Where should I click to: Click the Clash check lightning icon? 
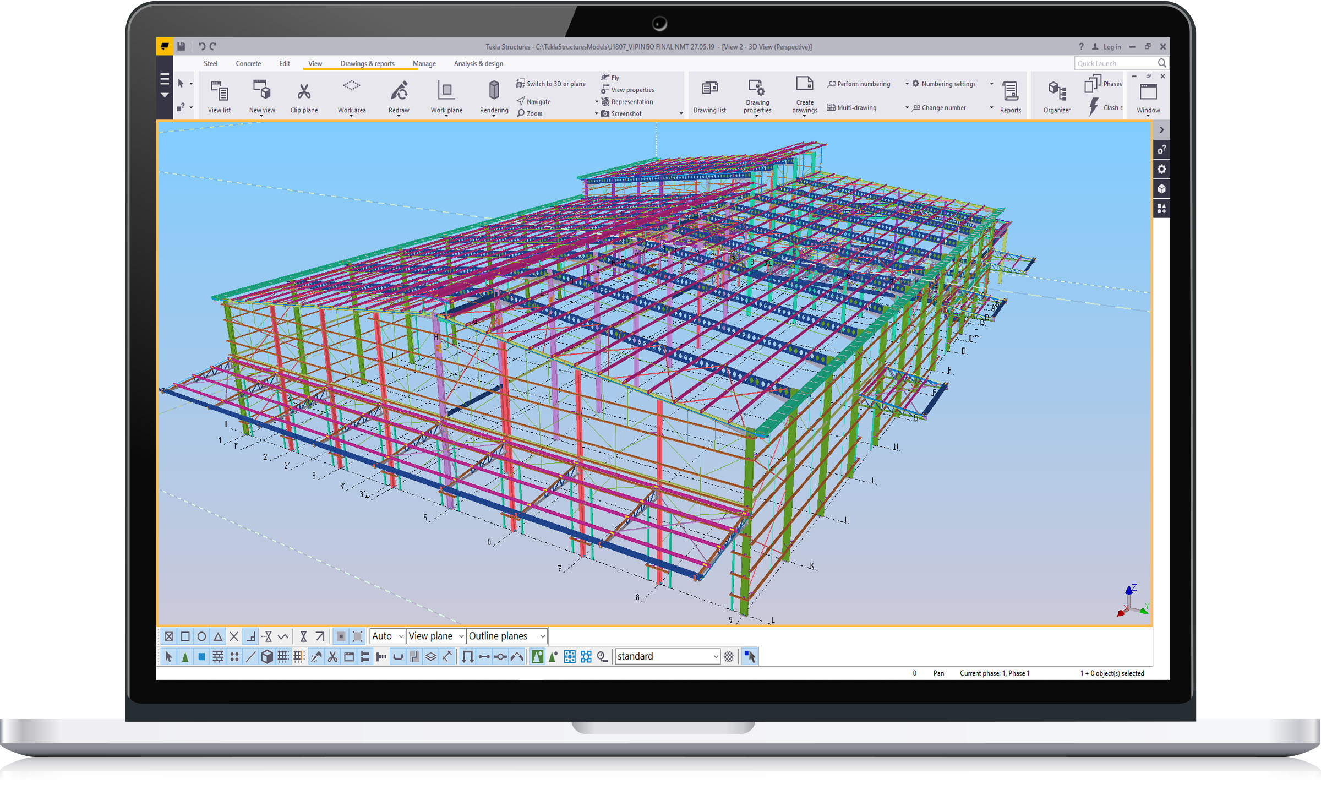point(1094,107)
